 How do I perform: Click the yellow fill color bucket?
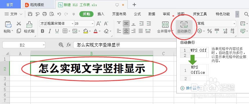point(86,31)
